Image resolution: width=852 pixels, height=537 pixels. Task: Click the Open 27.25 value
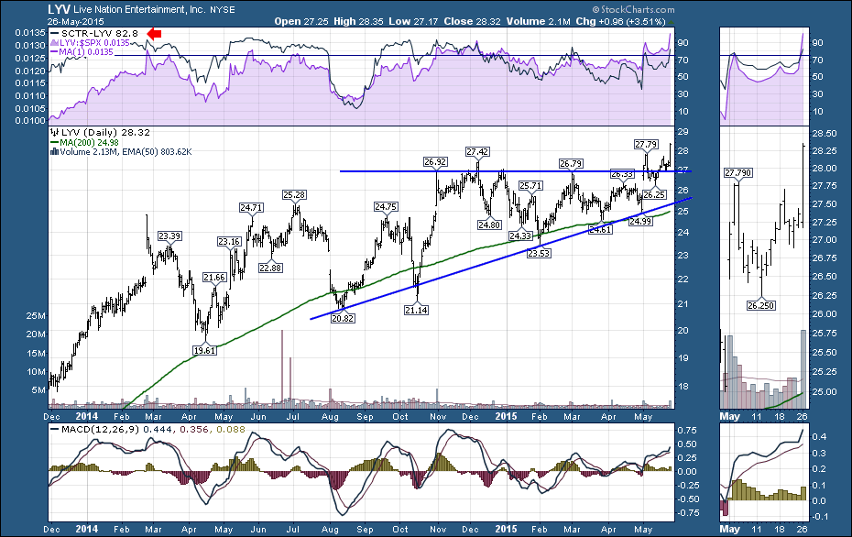point(300,21)
